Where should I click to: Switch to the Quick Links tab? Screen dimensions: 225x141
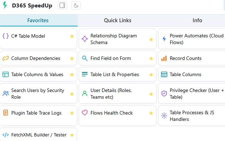(117, 20)
